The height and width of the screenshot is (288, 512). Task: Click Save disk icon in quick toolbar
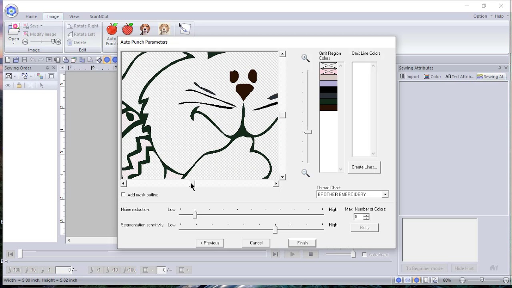tap(24, 60)
